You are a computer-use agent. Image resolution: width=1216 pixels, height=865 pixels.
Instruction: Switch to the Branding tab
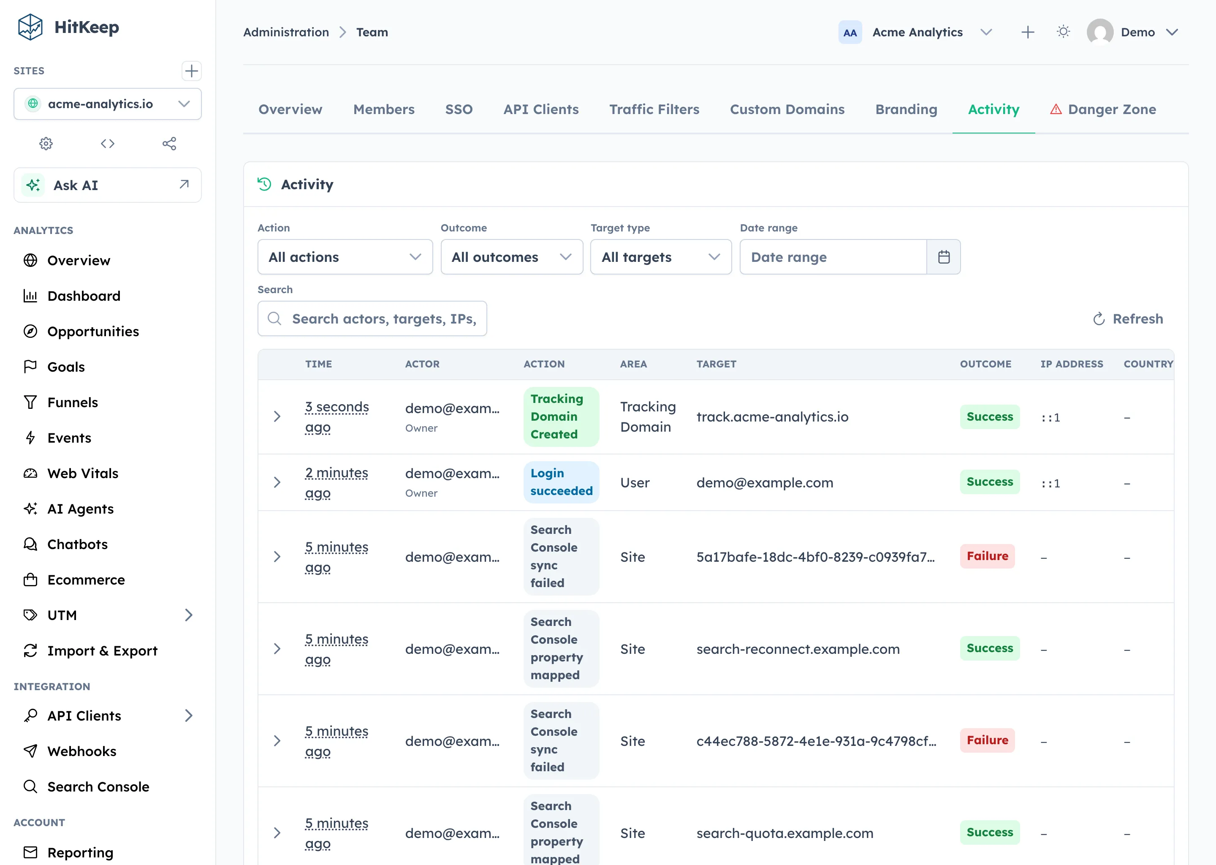pos(906,109)
